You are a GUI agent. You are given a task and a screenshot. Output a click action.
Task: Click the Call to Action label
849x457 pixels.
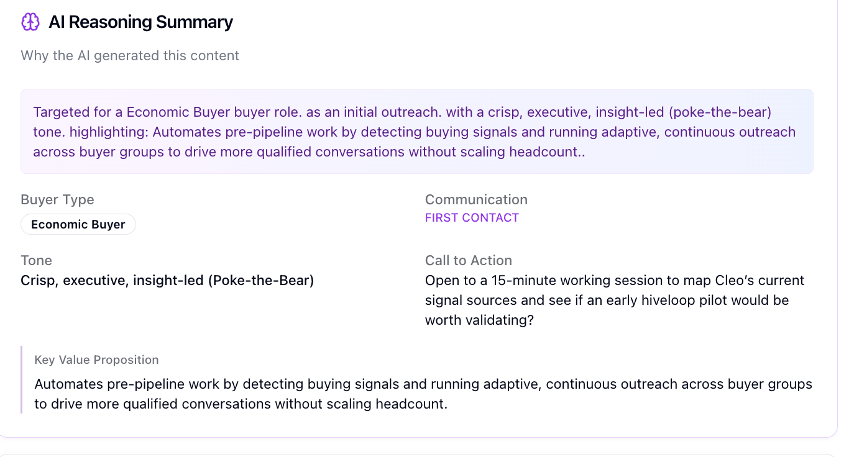pos(468,261)
